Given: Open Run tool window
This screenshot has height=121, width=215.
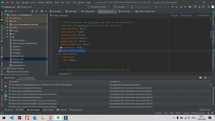Looking at the screenshot, I should 9,110.
